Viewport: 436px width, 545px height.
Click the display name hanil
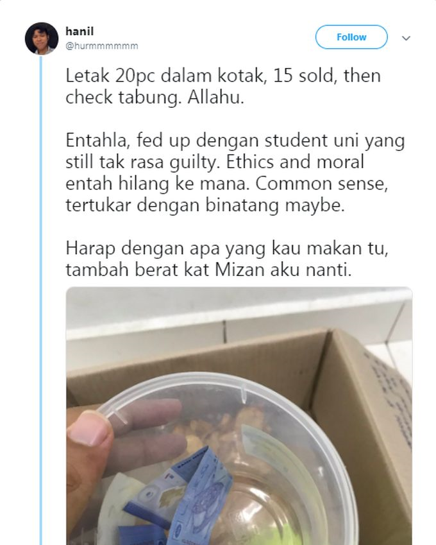coord(80,31)
